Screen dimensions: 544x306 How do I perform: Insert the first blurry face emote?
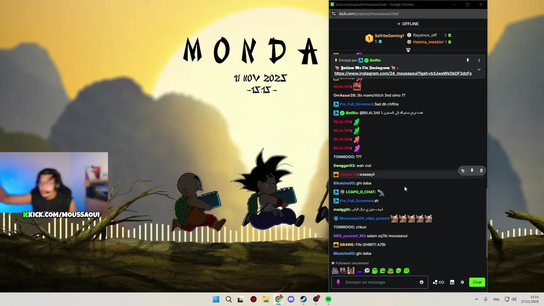point(335,271)
